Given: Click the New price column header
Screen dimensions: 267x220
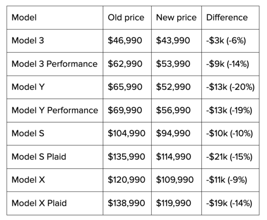Looking at the screenshot, I should click(x=176, y=17).
